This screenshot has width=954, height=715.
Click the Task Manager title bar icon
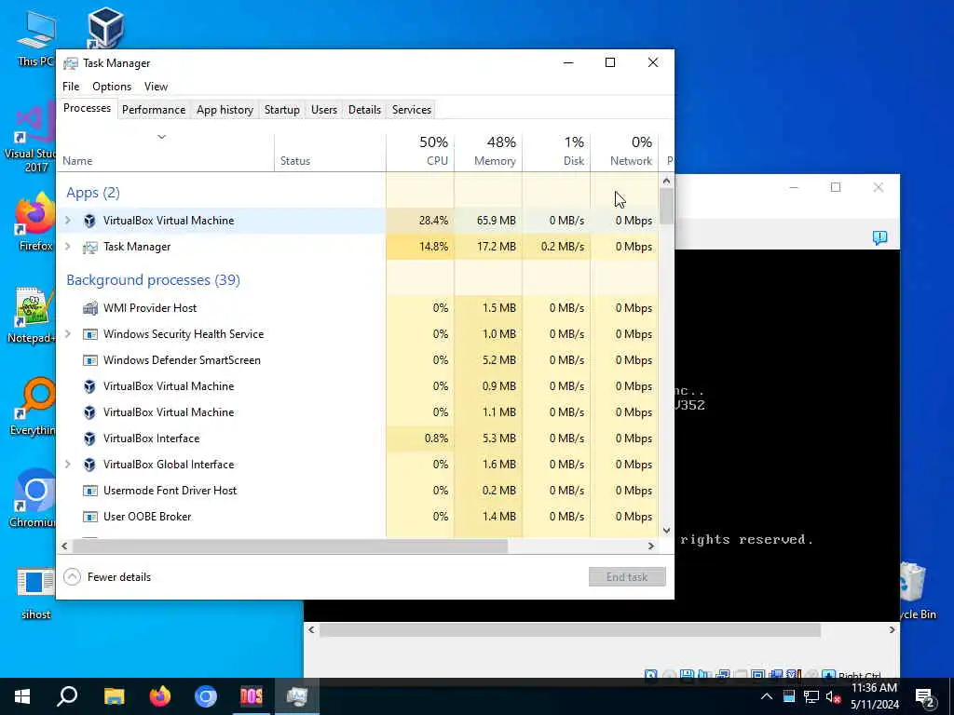71,63
